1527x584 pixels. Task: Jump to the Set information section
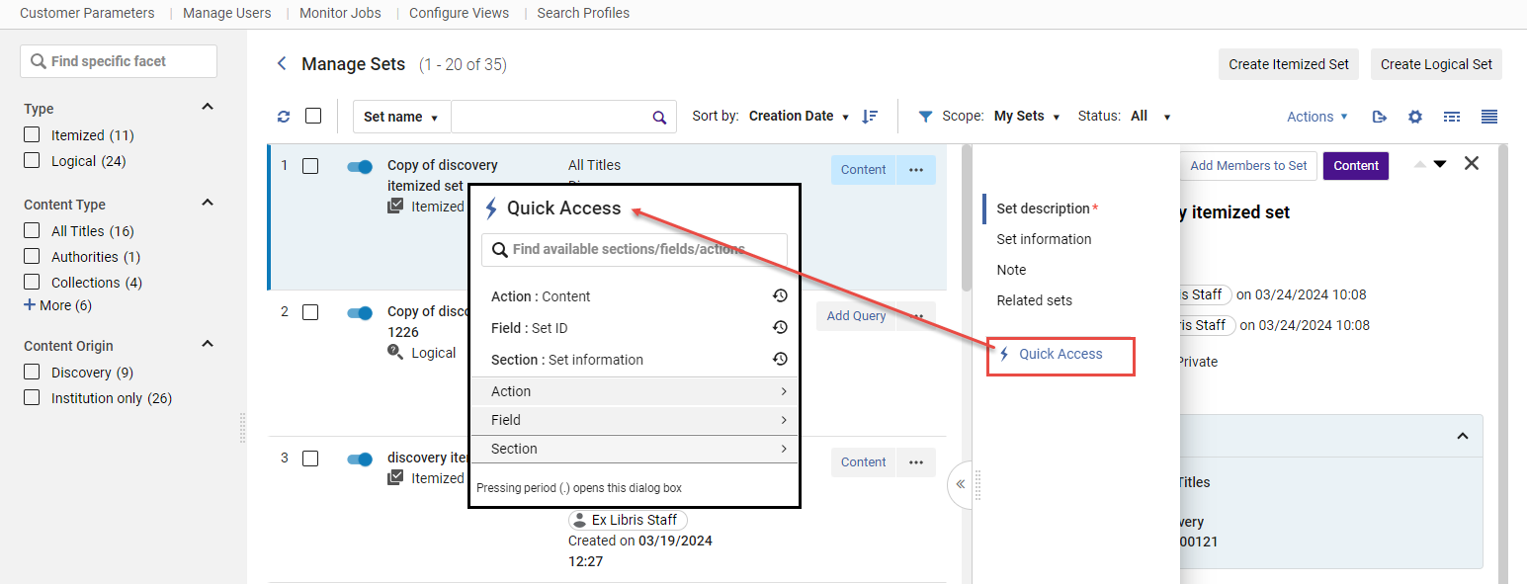[x=1044, y=239]
